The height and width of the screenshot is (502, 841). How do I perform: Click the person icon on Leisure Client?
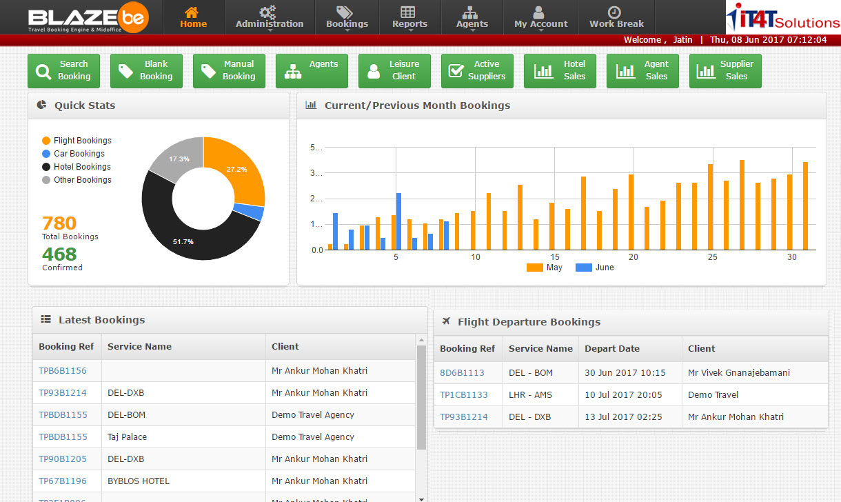pos(374,71)
